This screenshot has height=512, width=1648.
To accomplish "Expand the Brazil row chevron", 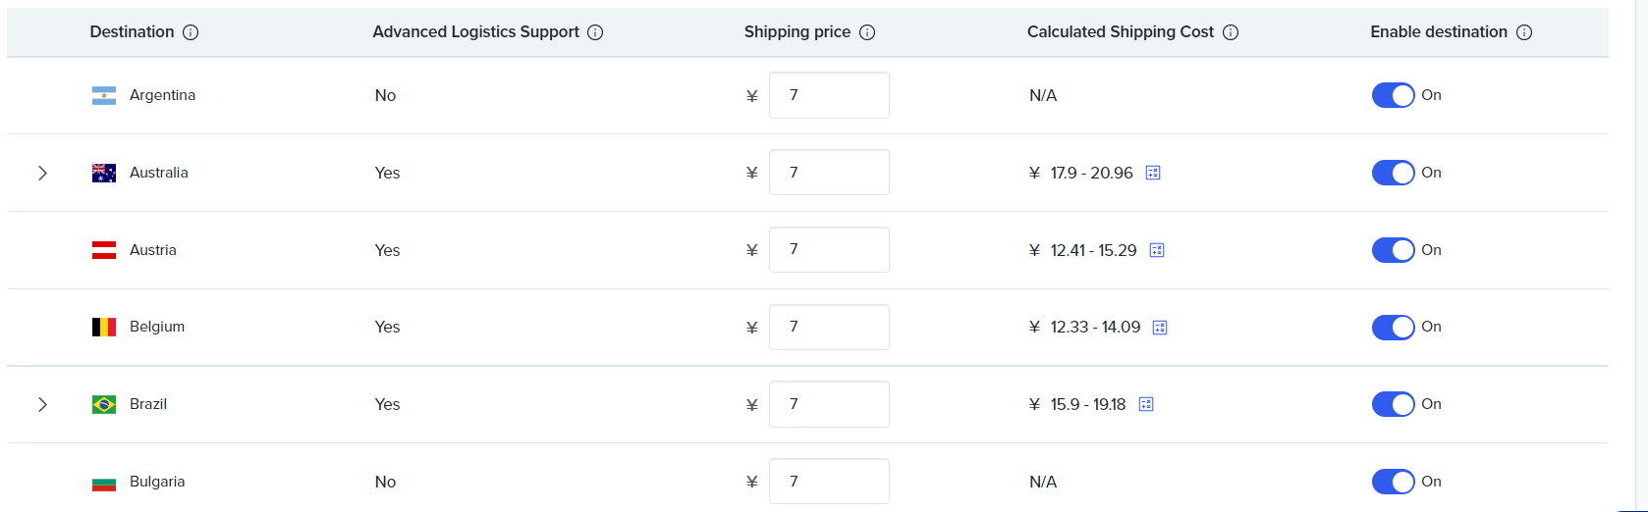I will click(42, 404).
